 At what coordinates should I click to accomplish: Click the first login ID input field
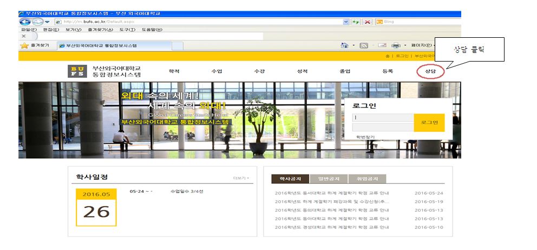(x=383, y=118)
